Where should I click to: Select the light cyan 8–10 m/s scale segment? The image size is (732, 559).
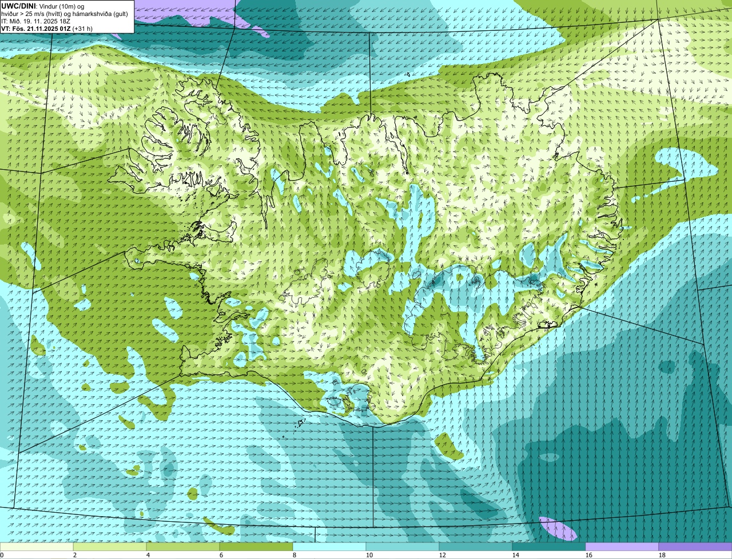click(329, 546)
